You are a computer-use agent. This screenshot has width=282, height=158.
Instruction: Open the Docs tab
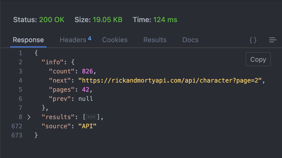(x=190, y=40)
